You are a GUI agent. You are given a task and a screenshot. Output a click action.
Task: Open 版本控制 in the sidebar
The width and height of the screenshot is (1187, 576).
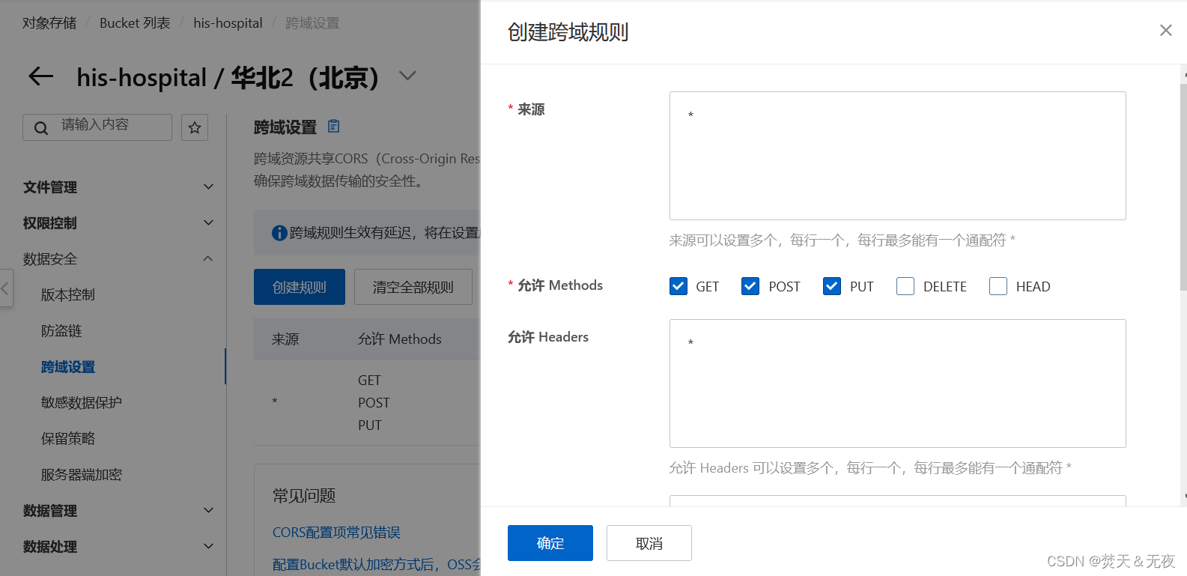68,294
